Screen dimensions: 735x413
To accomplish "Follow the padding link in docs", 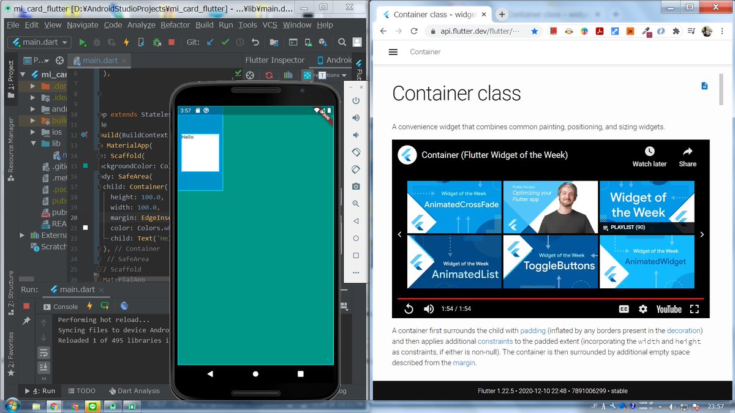I will [x=533, y=330].
